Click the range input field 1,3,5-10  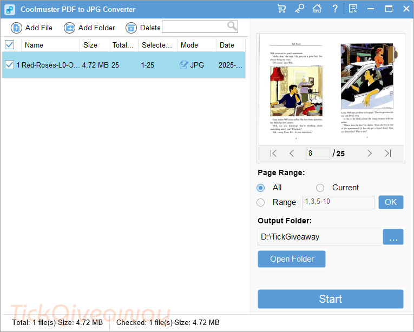338,202
